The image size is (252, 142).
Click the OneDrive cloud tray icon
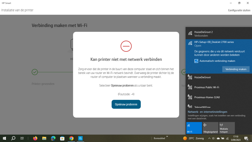click(x=218, y=138)
